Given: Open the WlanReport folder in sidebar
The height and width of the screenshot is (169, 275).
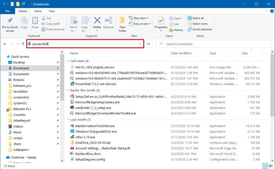Looking at the screenshot, I should click(x=22, y=120).
